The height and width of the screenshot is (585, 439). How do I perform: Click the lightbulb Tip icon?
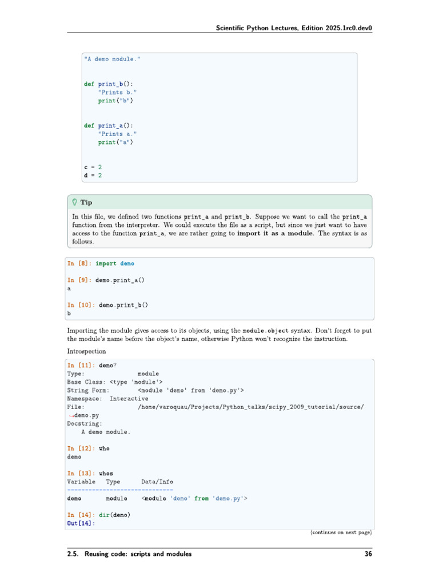click(74, 202)
